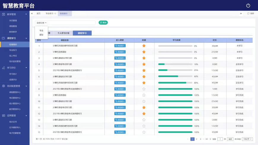Click the 学习进度 column header

click(x=176, y=40)
